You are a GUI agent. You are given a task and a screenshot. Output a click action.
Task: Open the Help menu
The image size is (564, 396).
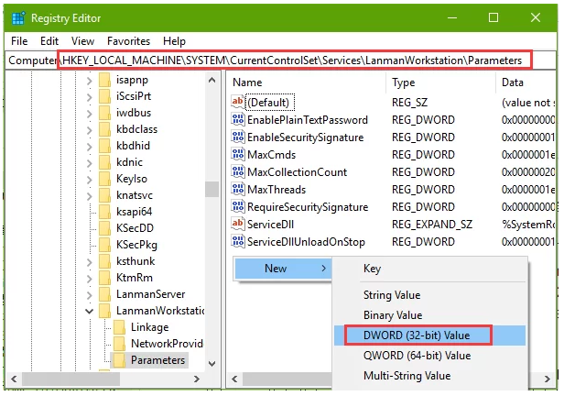point(174,41)
